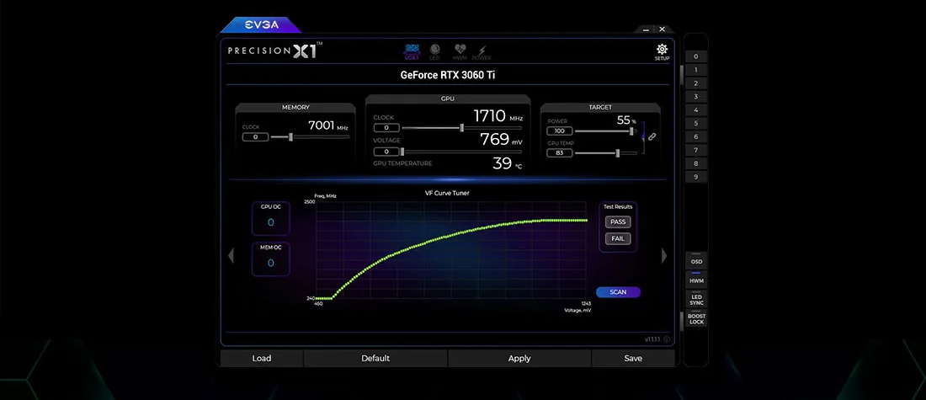Toggle the LED SYNC option

696,298
